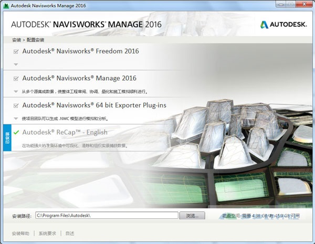The height and width of the screenshot is (244, 315).
Task: Toggle the 64 bit Exporter Plug-ins checkbox
Action: (x=16, y=106)
